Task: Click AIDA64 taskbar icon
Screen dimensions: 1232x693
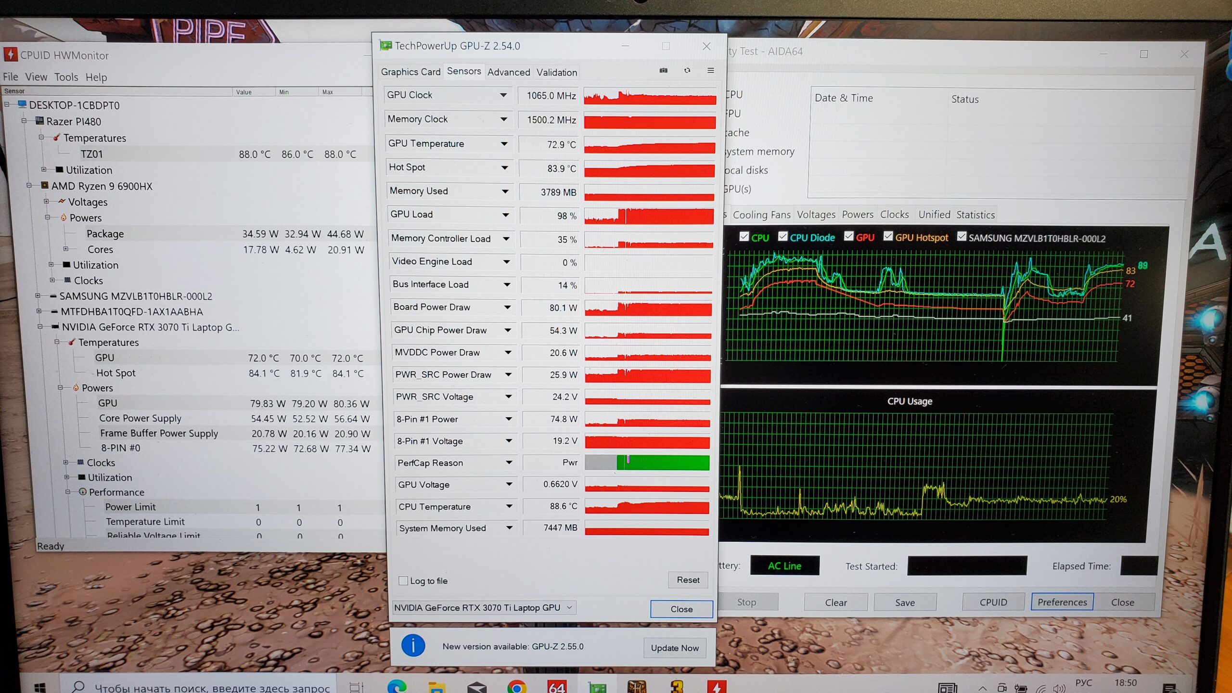Action: pos(556,687)
